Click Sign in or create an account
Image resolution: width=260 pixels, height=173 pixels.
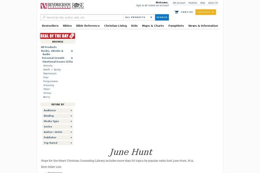[153, 6]
